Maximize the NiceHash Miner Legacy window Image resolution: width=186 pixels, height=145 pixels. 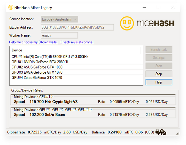coord(158,7)
